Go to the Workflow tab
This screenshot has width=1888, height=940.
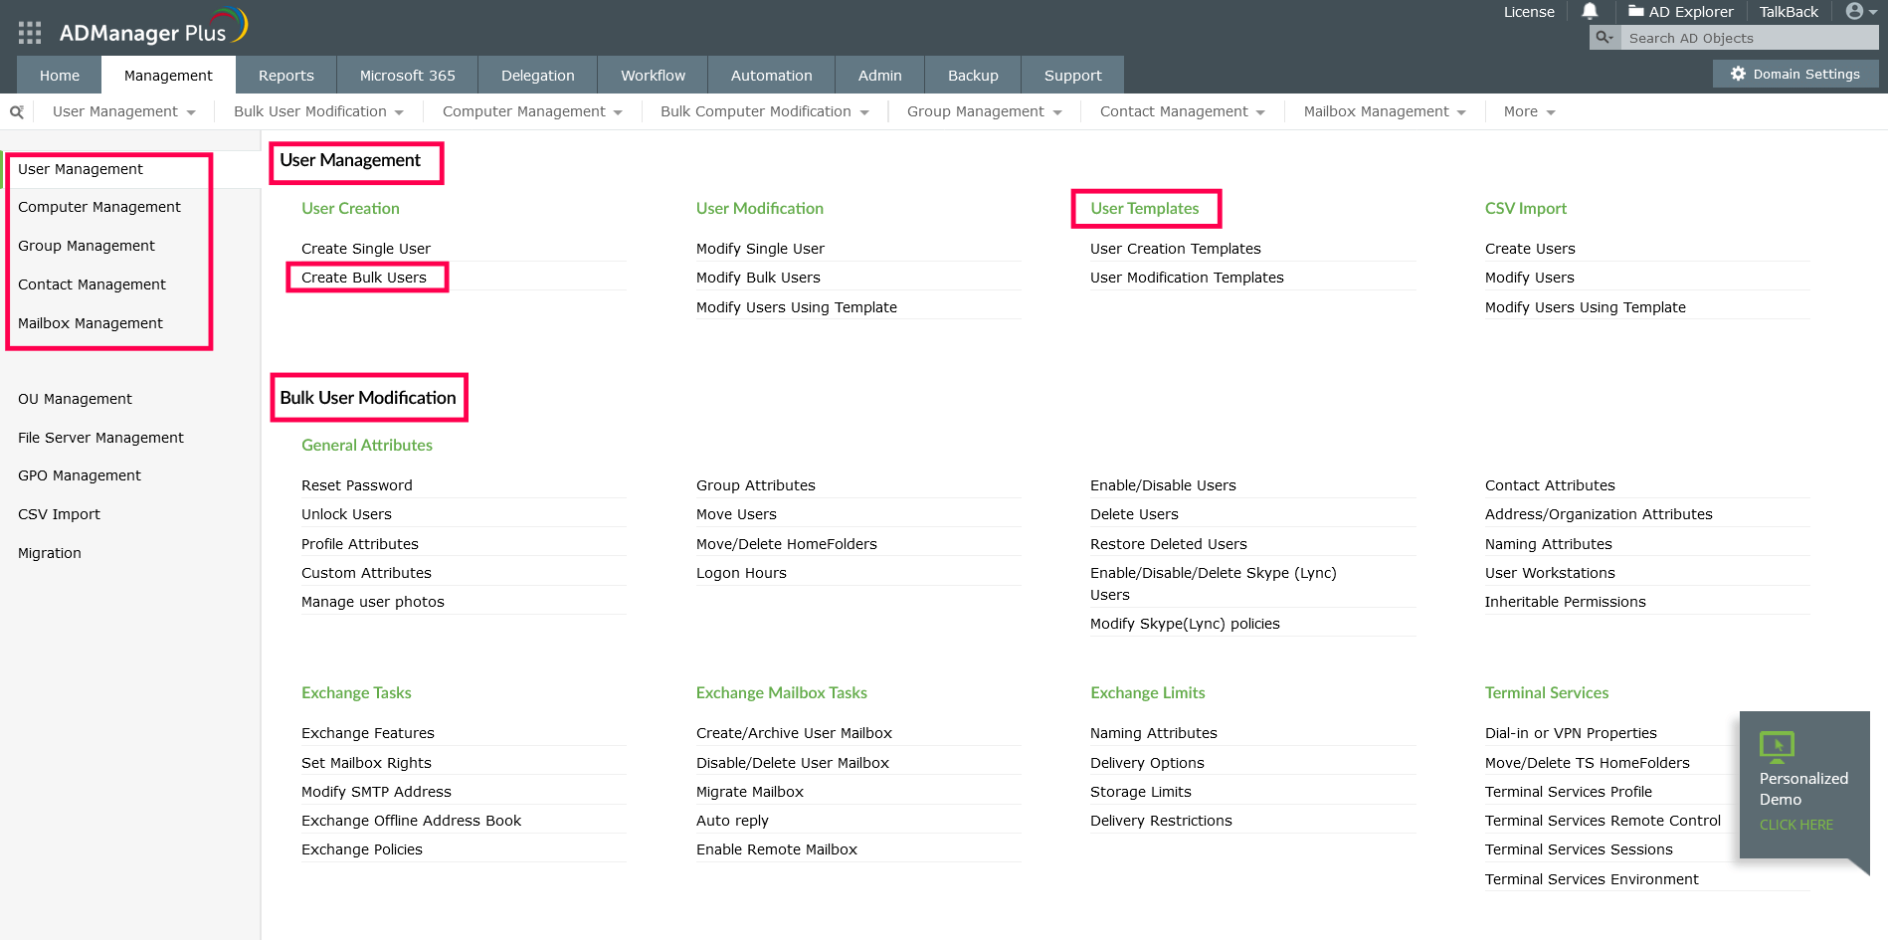pos(654,75)
